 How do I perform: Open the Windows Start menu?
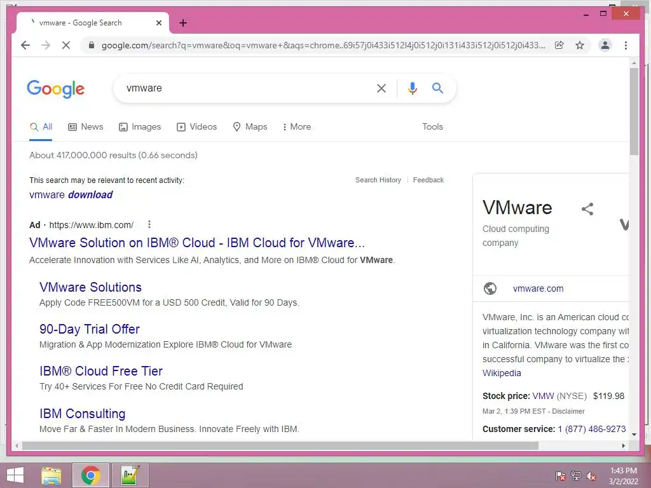coord(15,475)
